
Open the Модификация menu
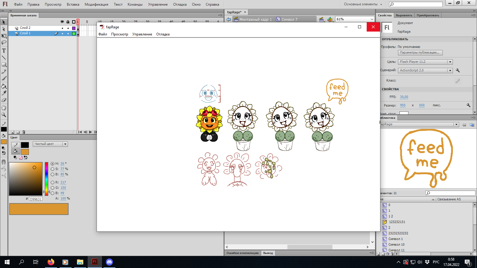96,4
